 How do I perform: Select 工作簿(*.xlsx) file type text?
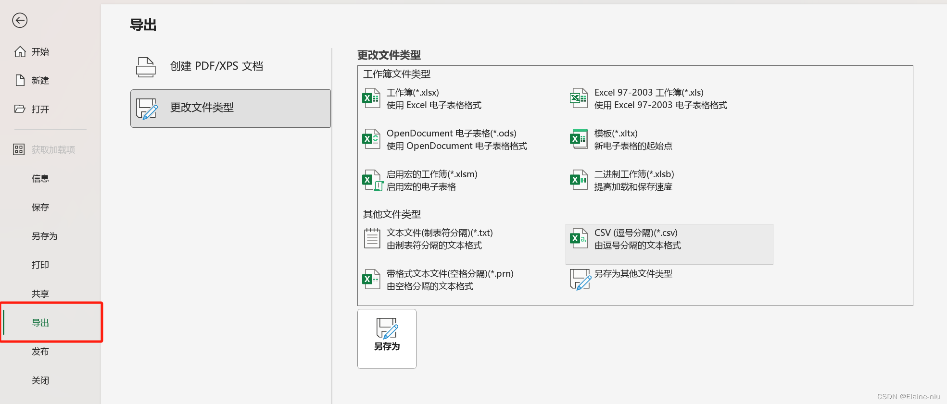(x=413, y=92)
